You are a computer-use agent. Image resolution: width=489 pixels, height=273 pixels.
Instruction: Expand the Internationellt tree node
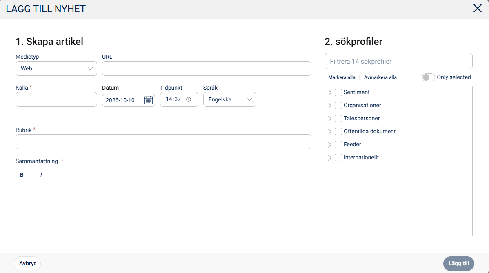pyautogui.click(x=330, y=158)
